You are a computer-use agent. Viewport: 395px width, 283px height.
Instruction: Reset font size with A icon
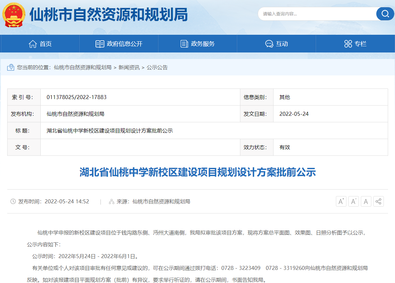coord(366,201)
